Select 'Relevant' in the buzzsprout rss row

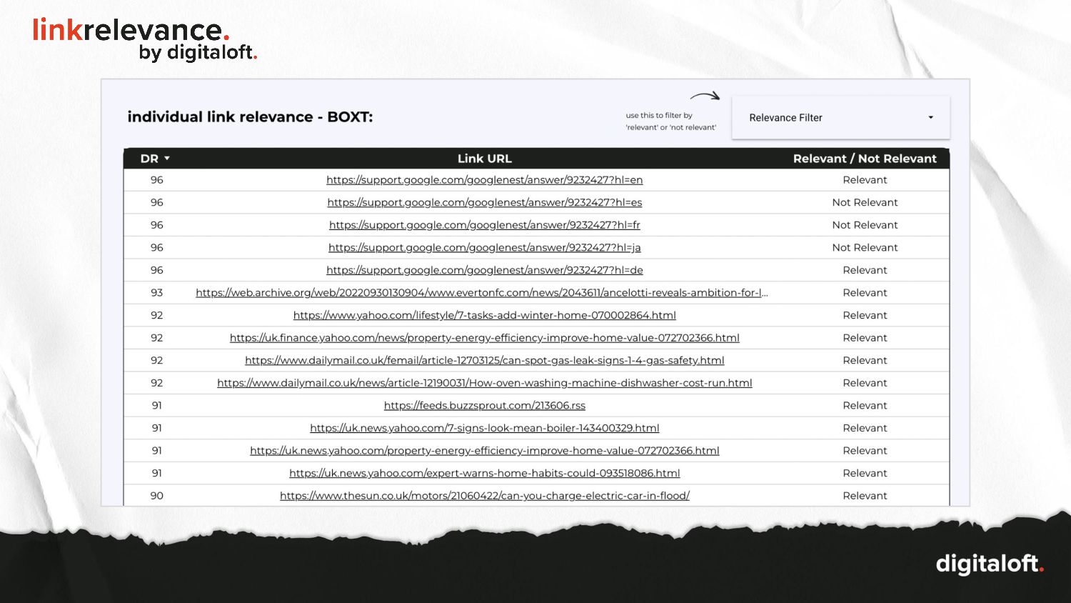pos(865,406)
